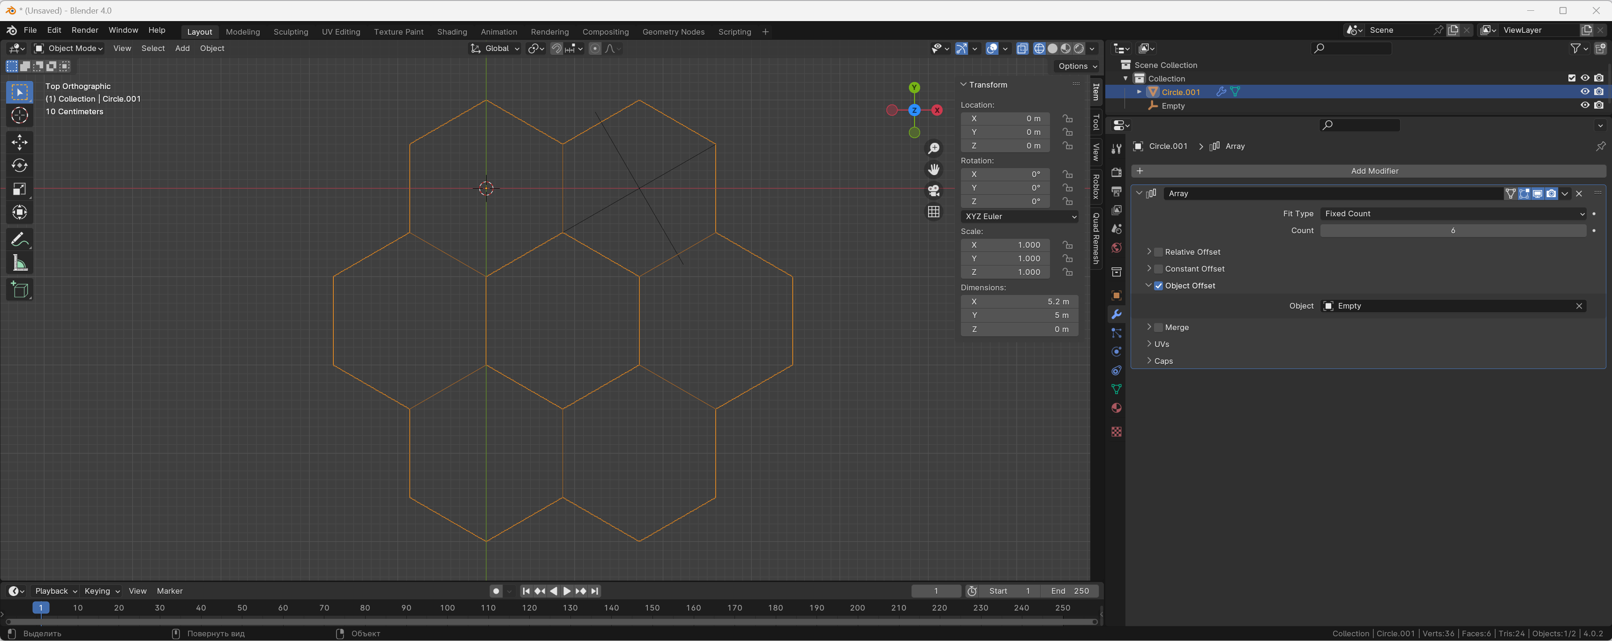The width and height of the screenshot is (1612, 641).
Task: Open the Render properties tab icon
Action: tap(1117, 172)
